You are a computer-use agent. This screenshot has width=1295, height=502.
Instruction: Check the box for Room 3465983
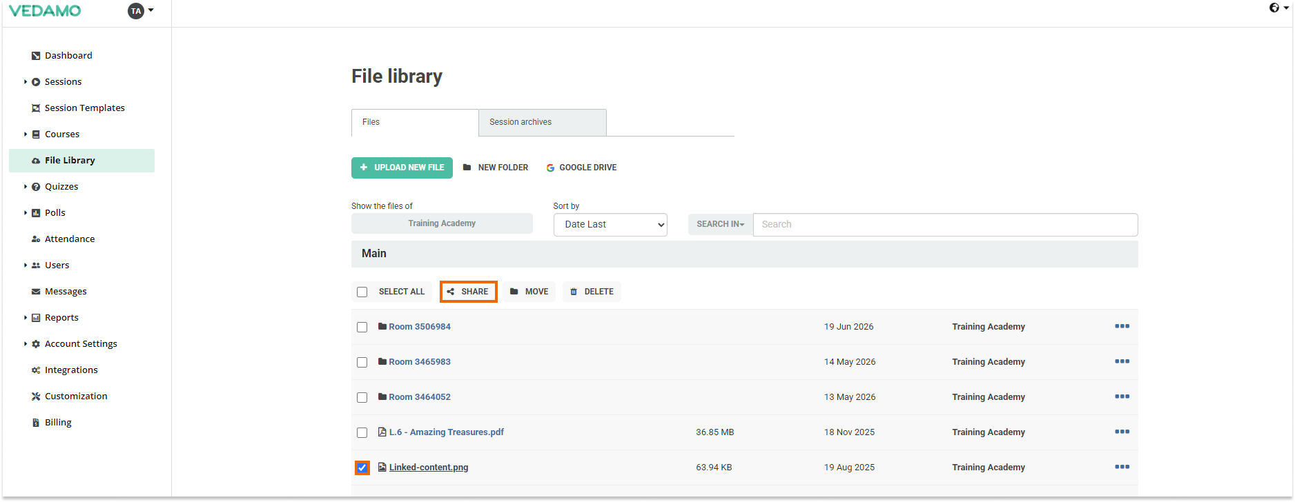[x=362, y=362]
